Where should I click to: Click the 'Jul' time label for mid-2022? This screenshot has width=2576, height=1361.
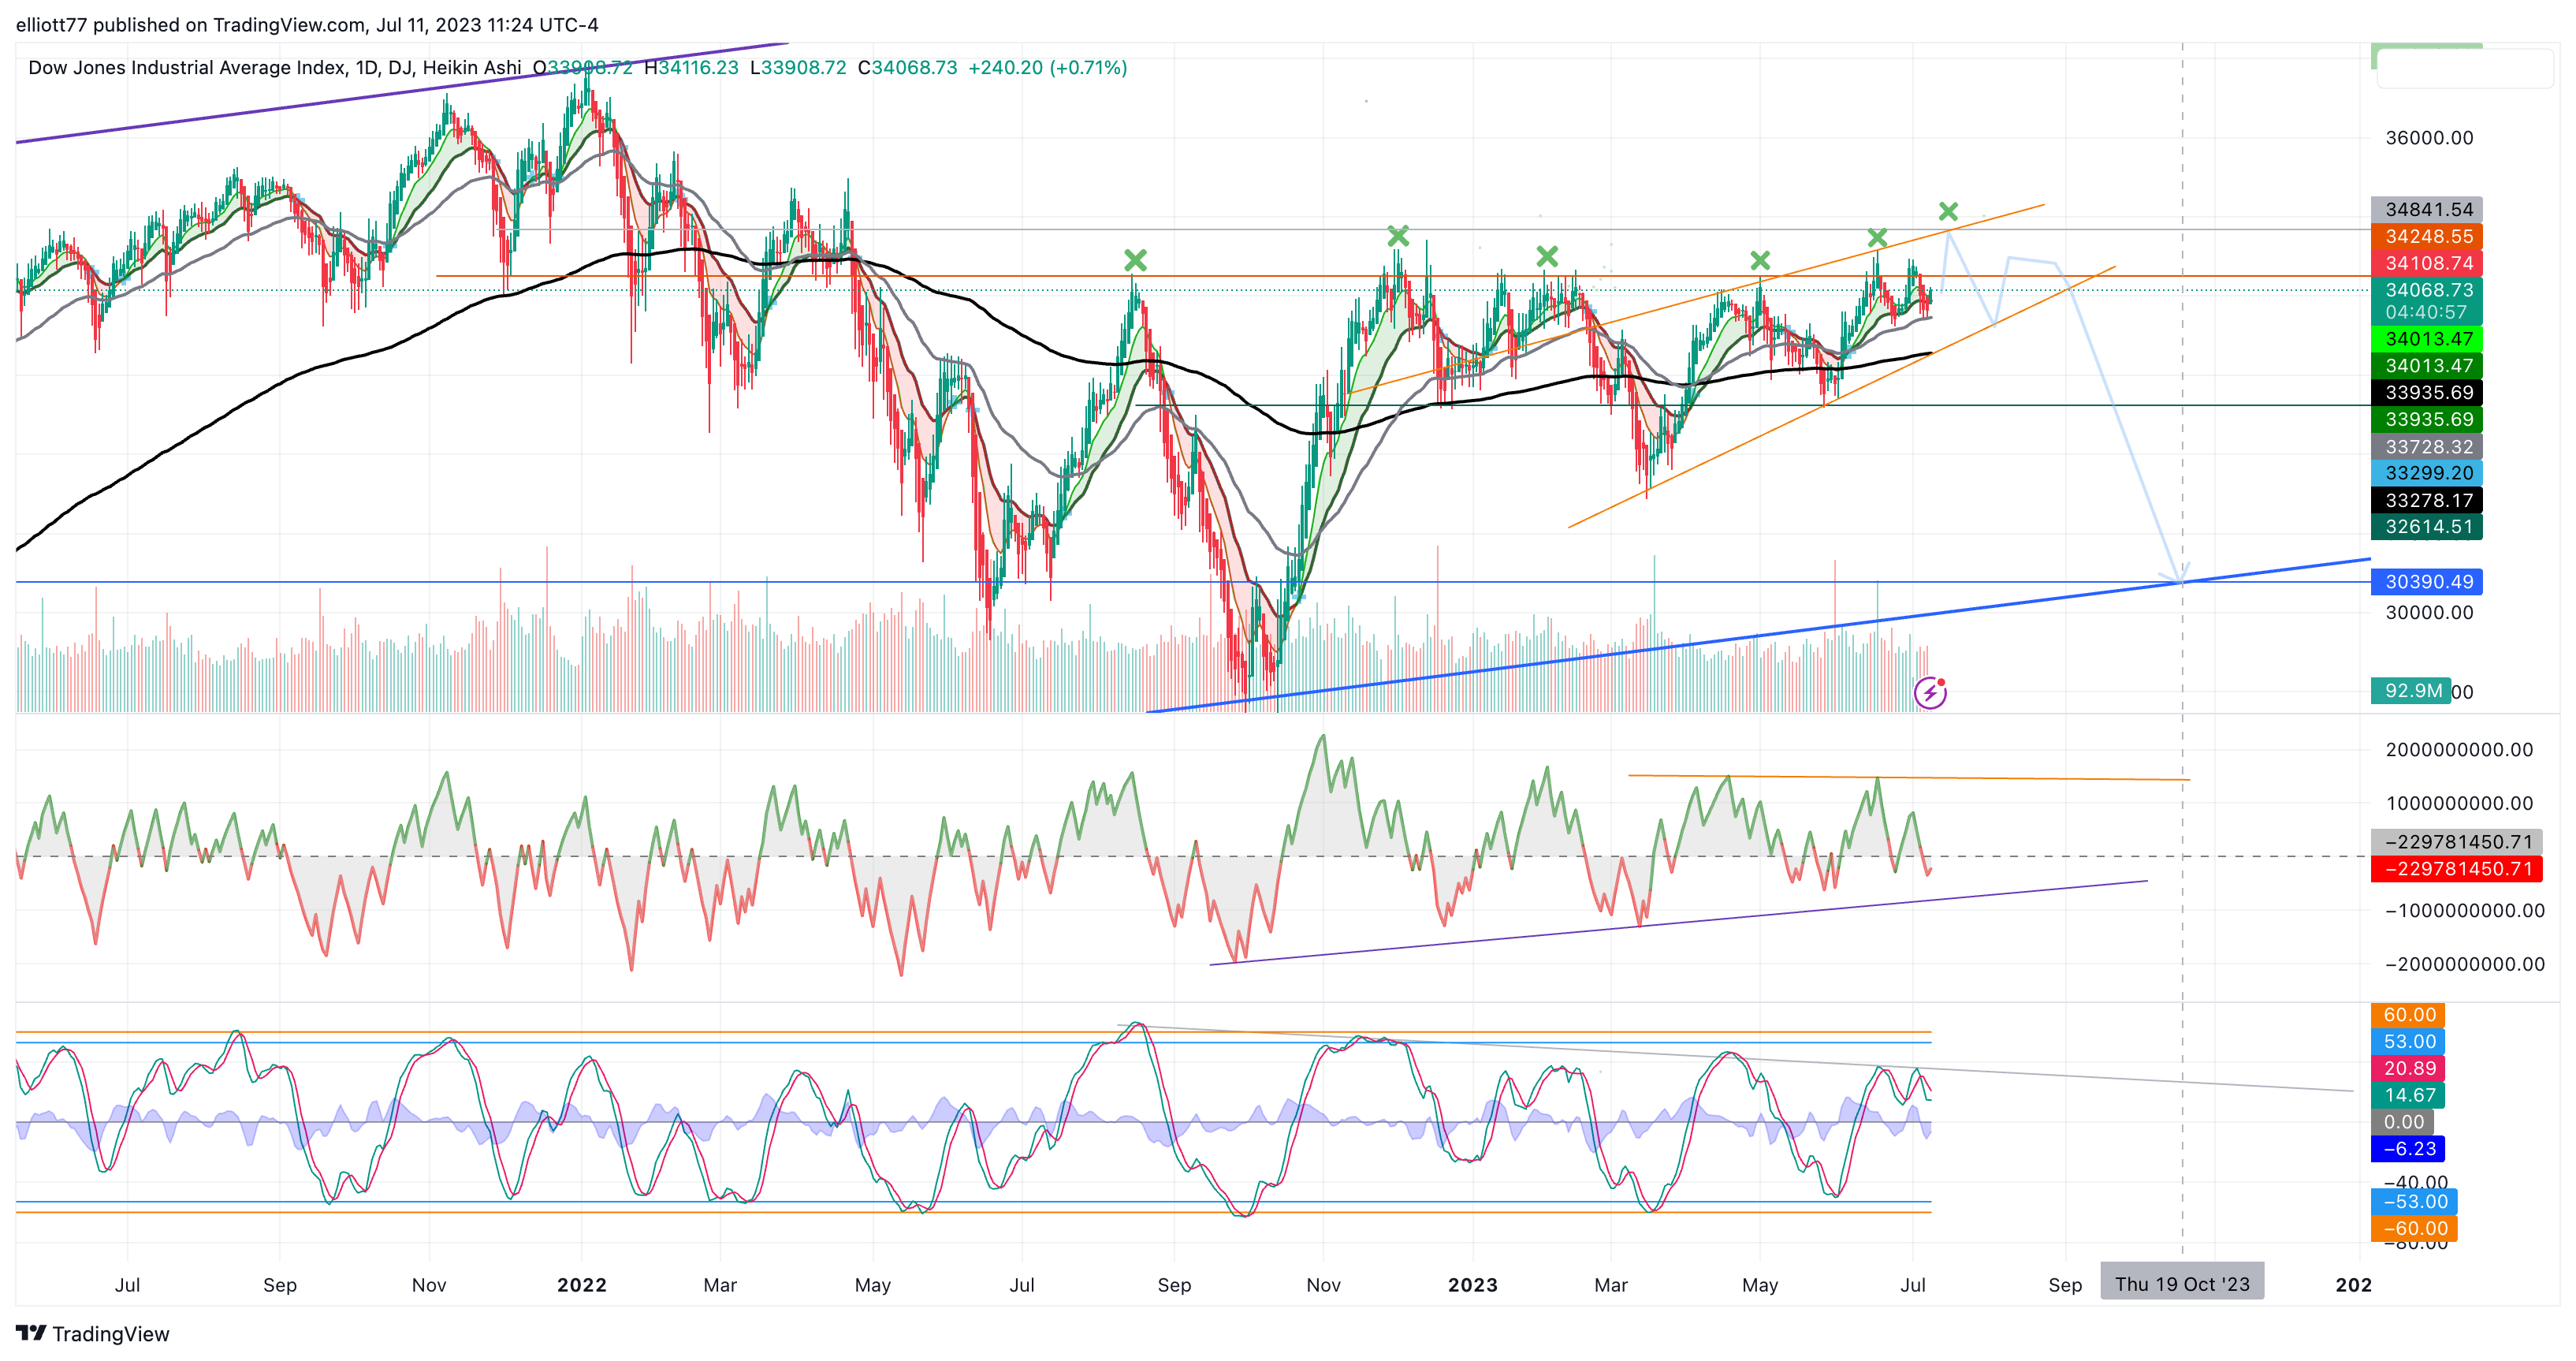click(x=1022, y=1284)
